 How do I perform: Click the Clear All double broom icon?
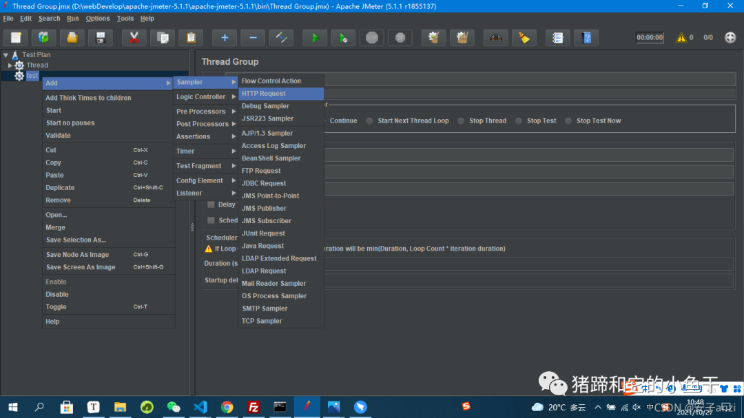462,37
